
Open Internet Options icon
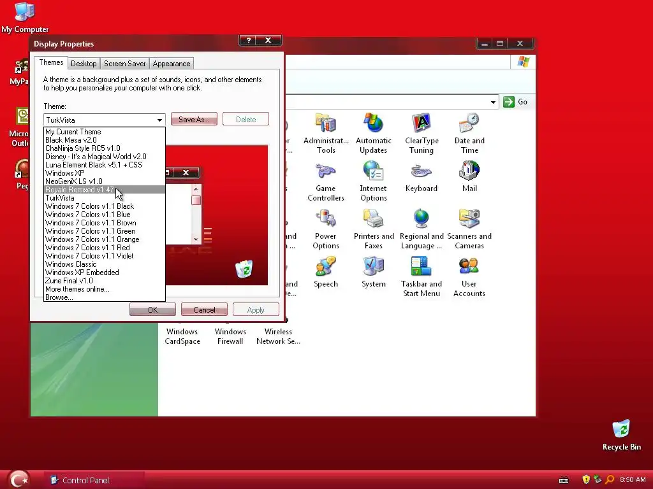[x=374, y=181]
